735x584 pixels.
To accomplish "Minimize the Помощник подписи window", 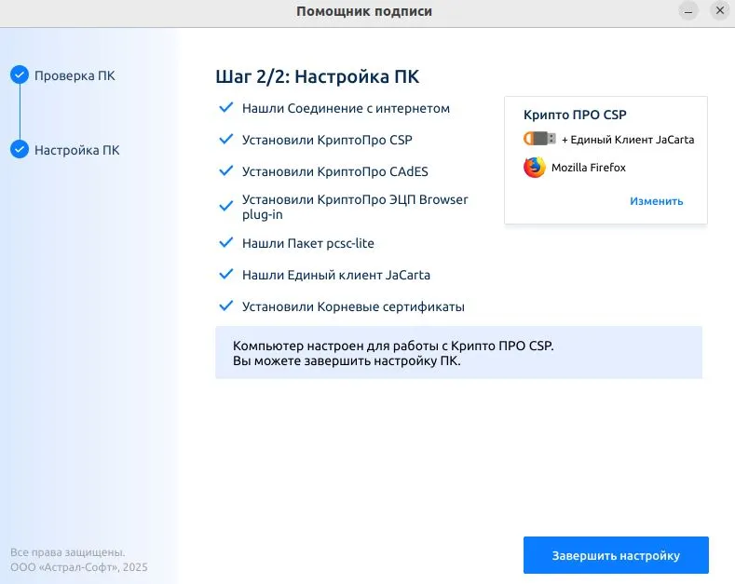I will click(688, 11).
